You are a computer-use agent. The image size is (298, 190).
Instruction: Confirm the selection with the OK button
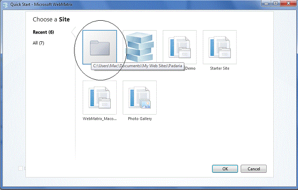225,169
